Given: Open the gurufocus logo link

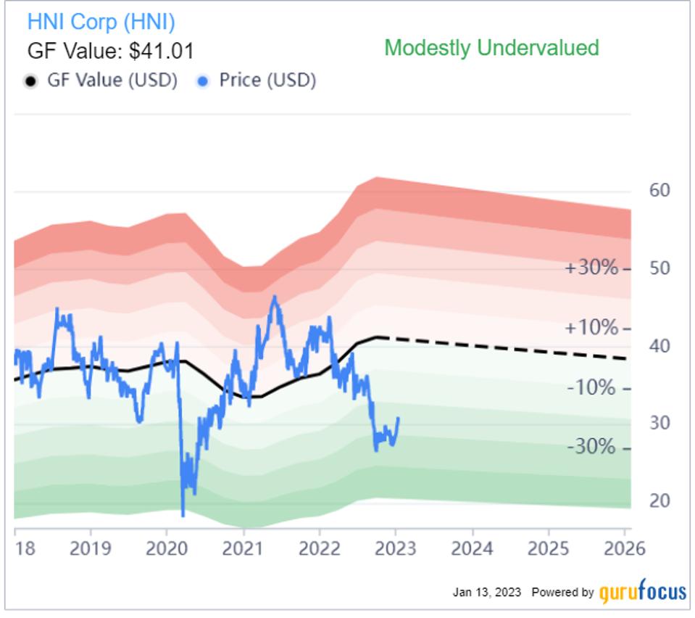Looking at the screenshot, I should click(x=643, y=591).
